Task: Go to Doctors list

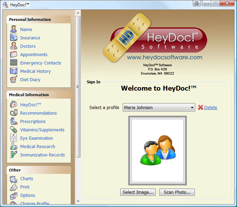Action: (28, 46)
